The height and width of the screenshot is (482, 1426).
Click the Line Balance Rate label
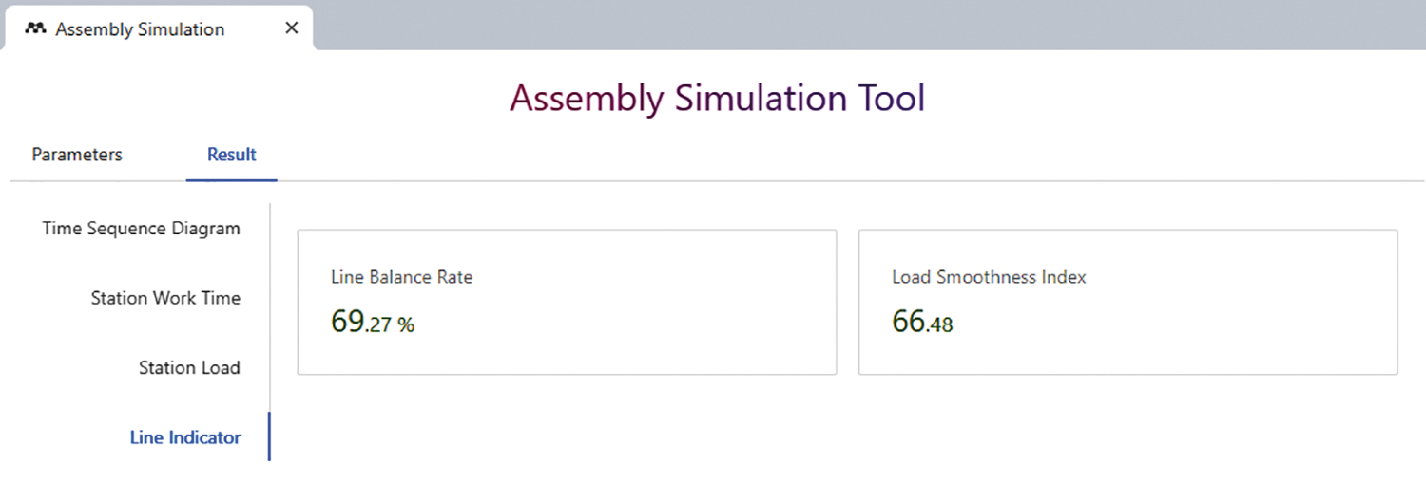pos(401,277)
